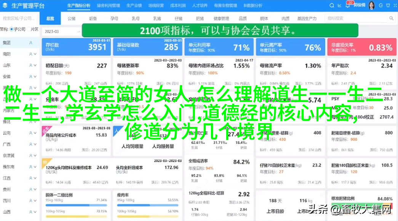Open the notification bell with 20 badge
This screenshot has width=398, height=221.
pyautogui.click(x=347, y=6)
